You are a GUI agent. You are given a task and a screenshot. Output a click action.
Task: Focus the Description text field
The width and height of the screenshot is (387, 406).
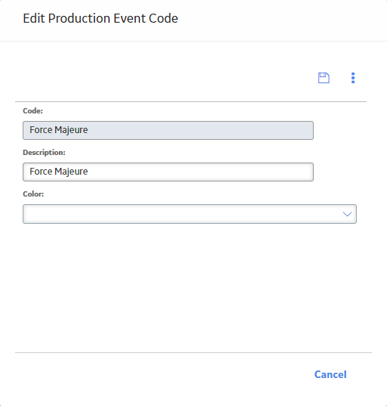point(168,172)
